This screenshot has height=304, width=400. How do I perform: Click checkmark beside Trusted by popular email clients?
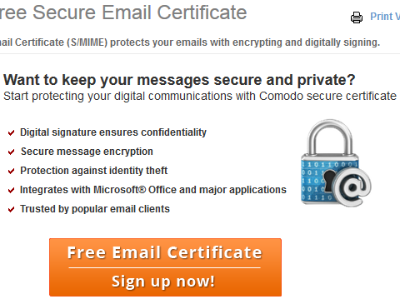11,209
